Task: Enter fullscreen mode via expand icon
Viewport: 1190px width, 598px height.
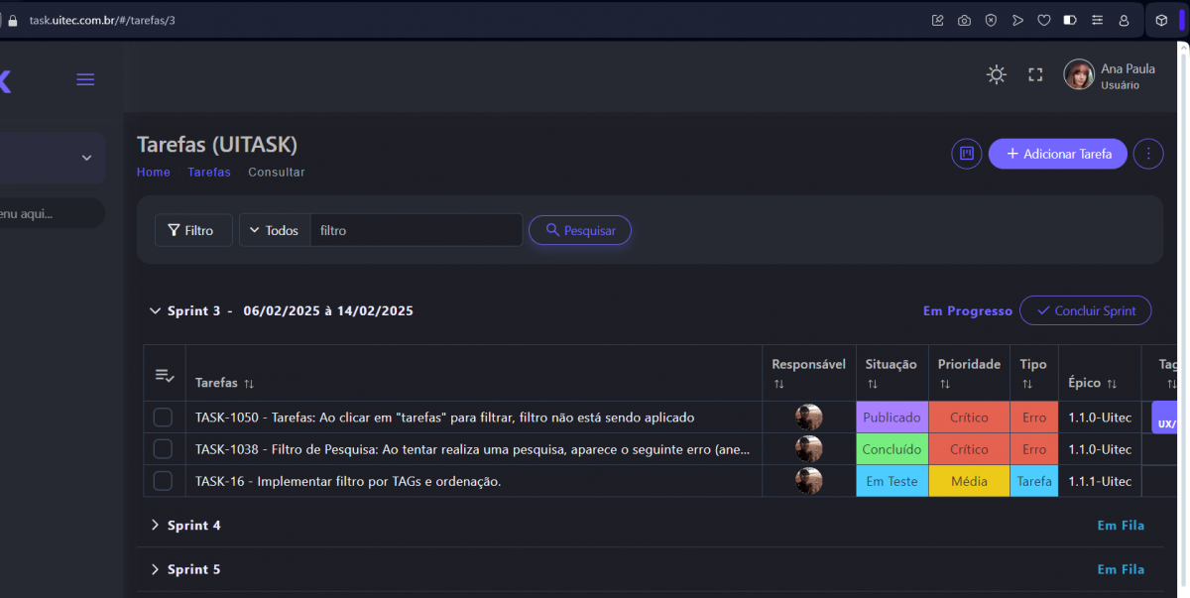Action: pyautogui.click(x=1035, y=74)
